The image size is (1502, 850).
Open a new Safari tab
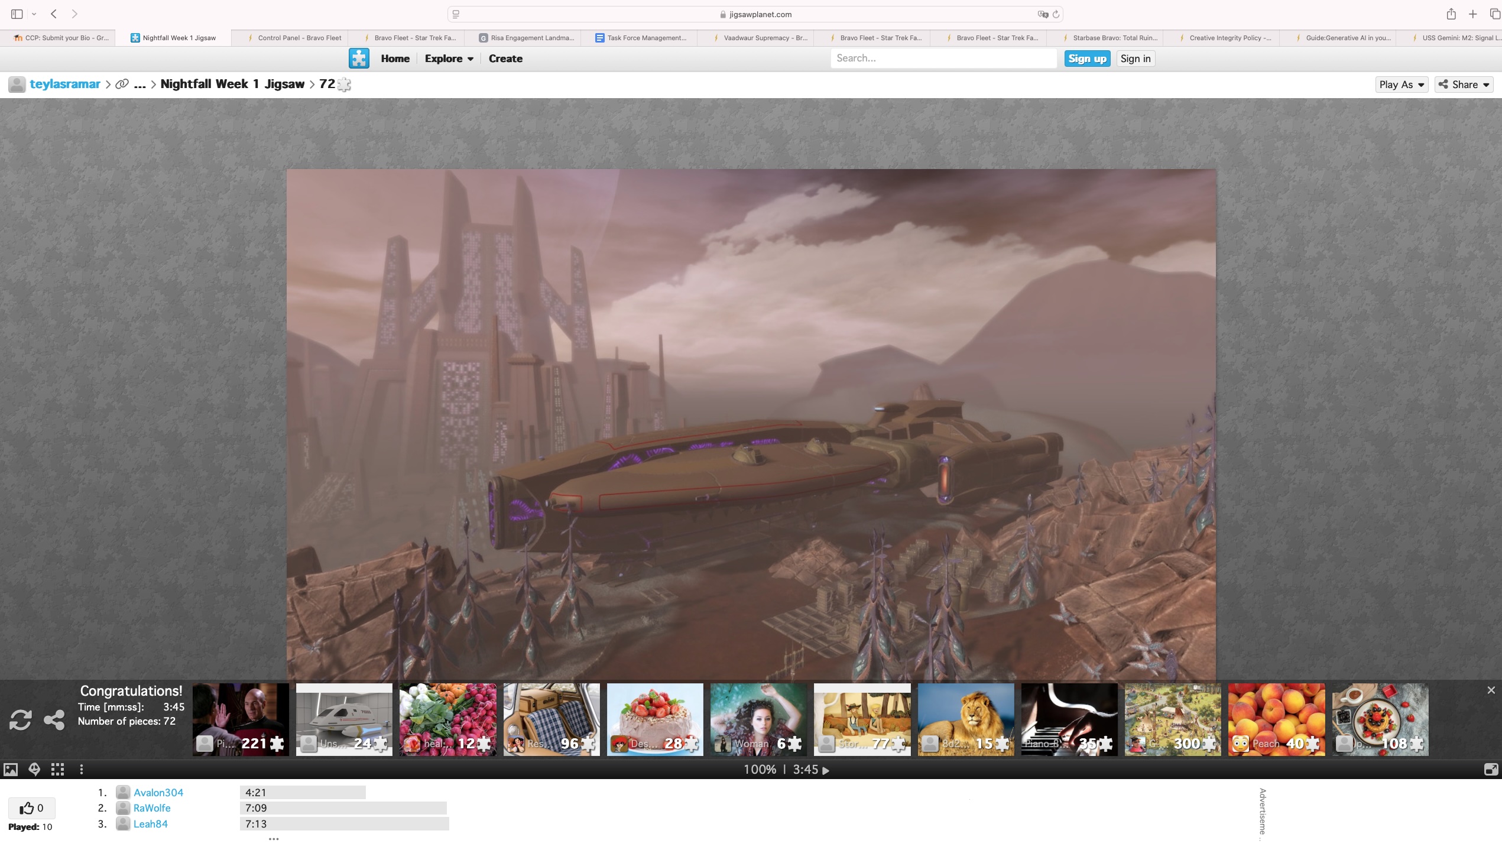pos(1473,14)
